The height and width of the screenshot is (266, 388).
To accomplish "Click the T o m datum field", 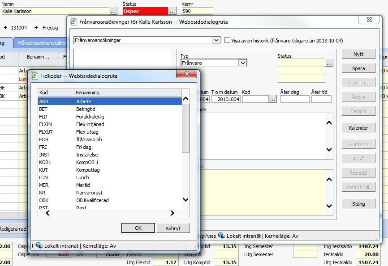I will (226, 99).
